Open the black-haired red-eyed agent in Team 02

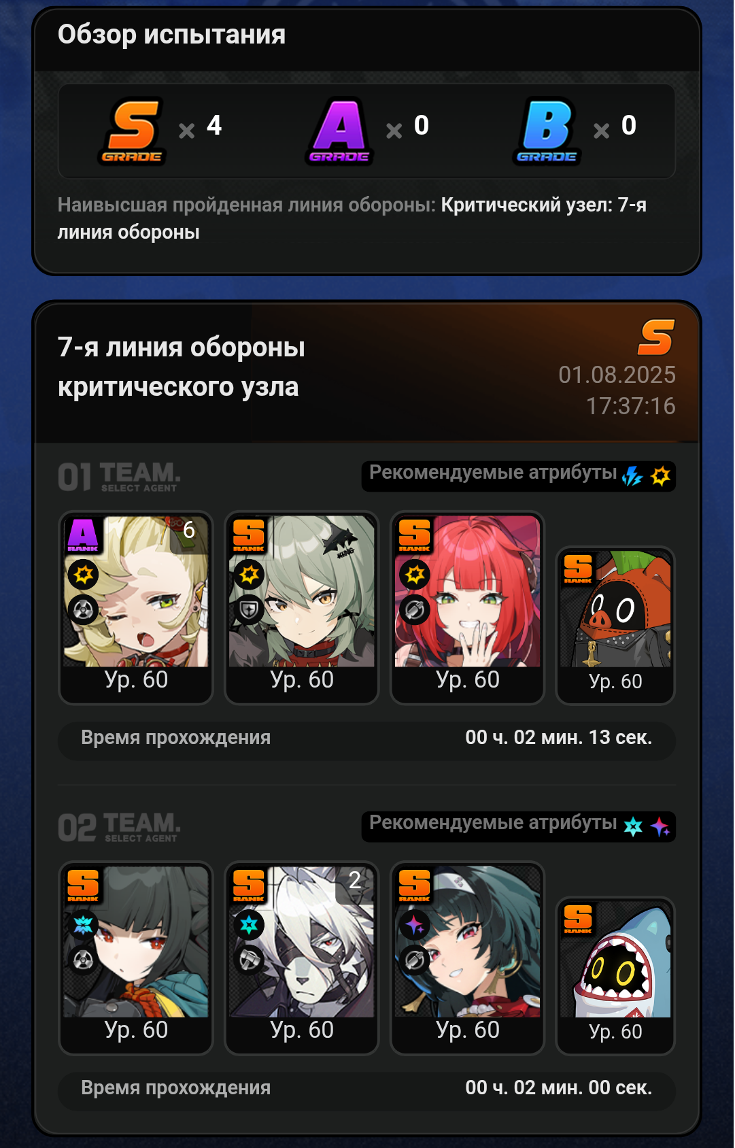136,958
